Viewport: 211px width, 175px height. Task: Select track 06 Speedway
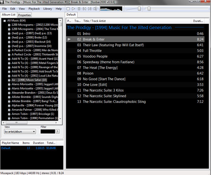tap(135, 62)
